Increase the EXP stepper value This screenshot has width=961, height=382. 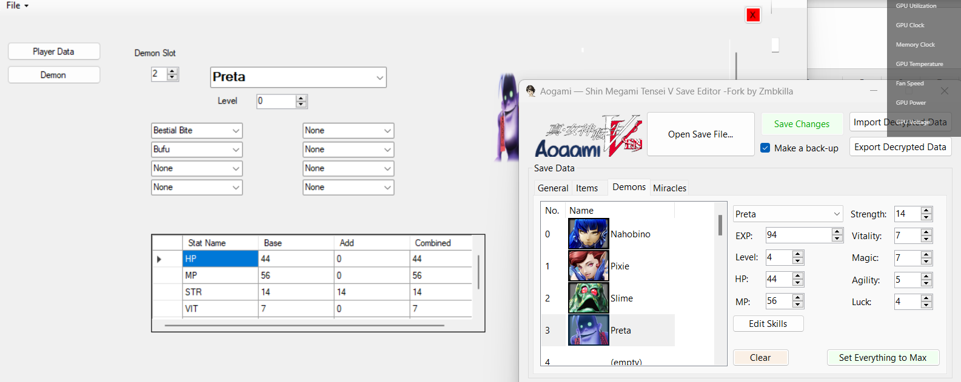[x=837, y=231]
